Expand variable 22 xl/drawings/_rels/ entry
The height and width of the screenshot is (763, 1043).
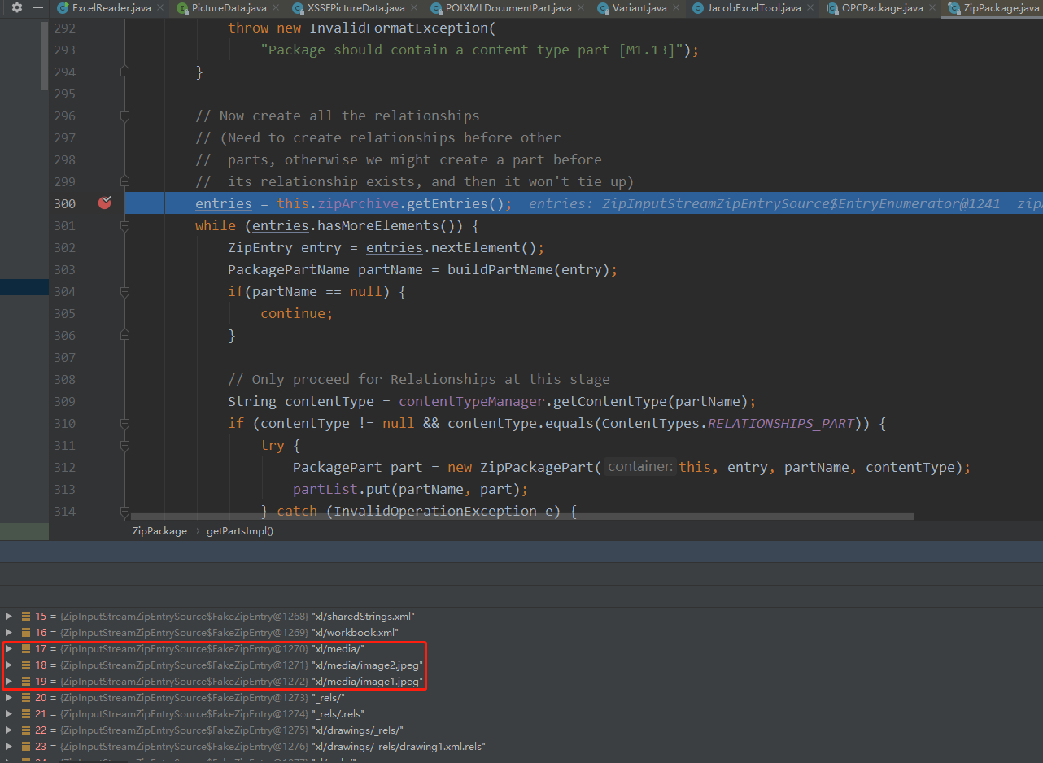[9, 730]
